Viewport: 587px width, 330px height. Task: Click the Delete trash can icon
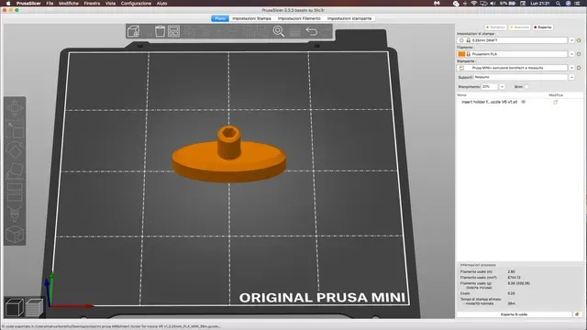click(160, 31)
